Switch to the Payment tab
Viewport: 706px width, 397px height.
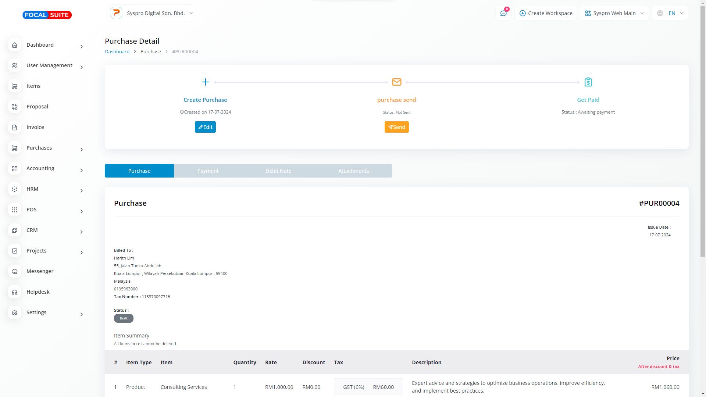click(208, 171)
